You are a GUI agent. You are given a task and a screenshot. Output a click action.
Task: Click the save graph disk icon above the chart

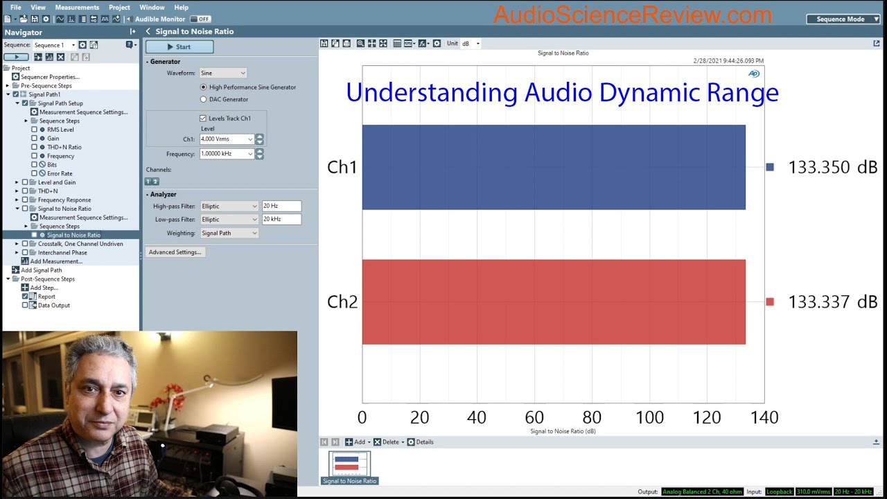pos(324,44)
